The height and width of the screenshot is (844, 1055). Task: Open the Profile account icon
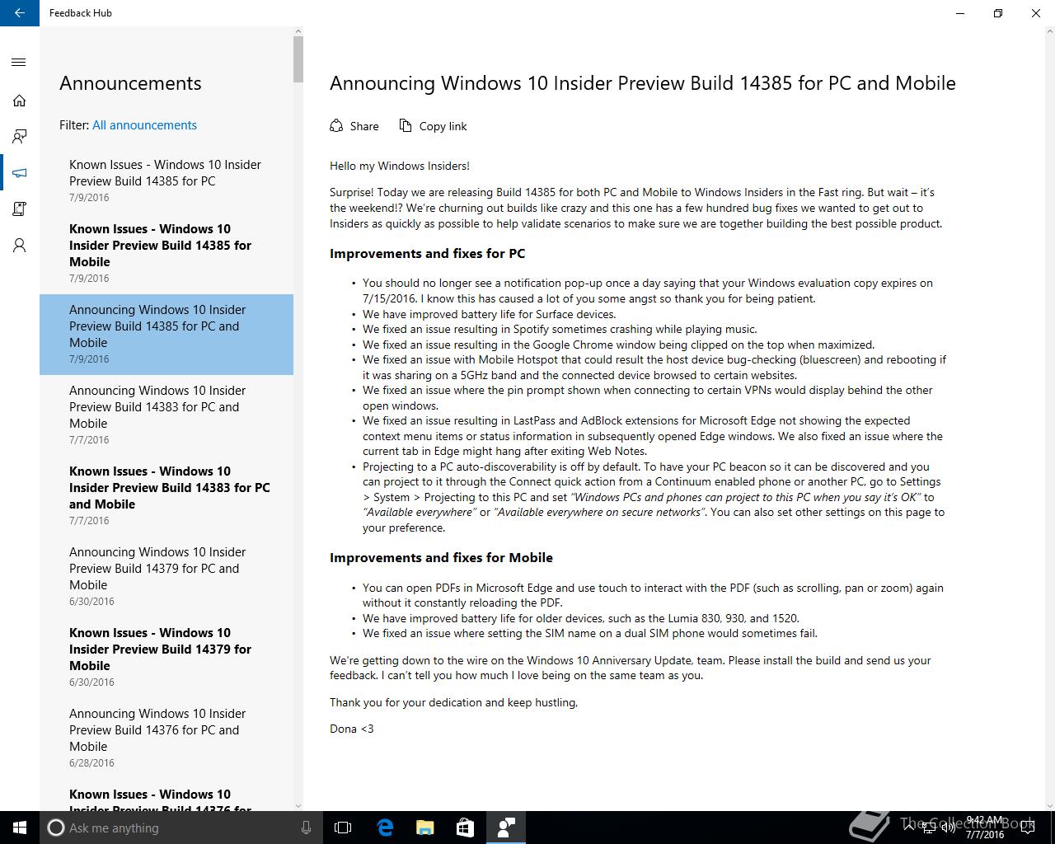click(x=20, y=246)
